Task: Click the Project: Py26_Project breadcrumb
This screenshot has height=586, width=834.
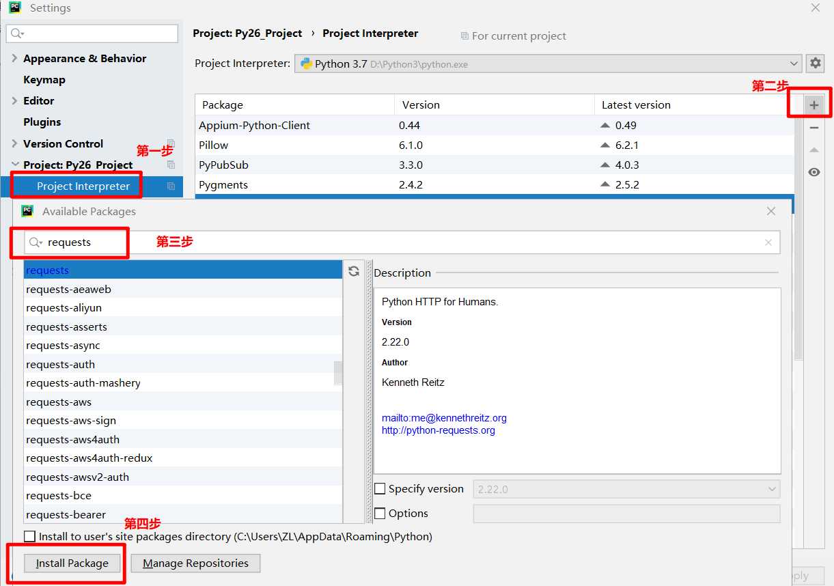Action: (247, 33)
